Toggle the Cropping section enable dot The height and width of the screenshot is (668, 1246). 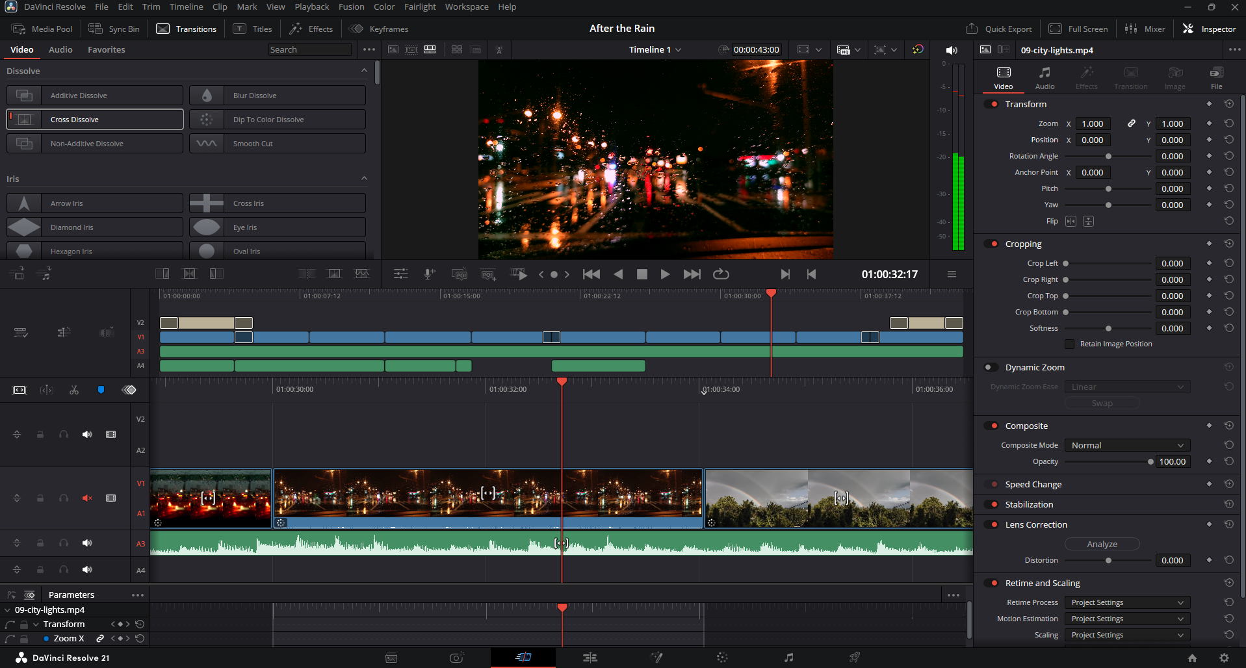point(992,244)
